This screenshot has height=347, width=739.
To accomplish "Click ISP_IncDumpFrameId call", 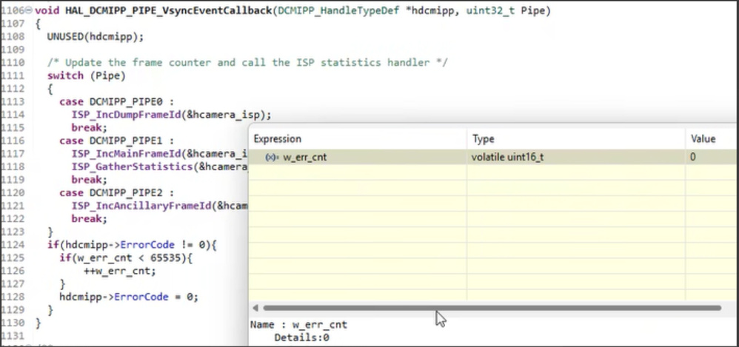I will click(172, 115).
